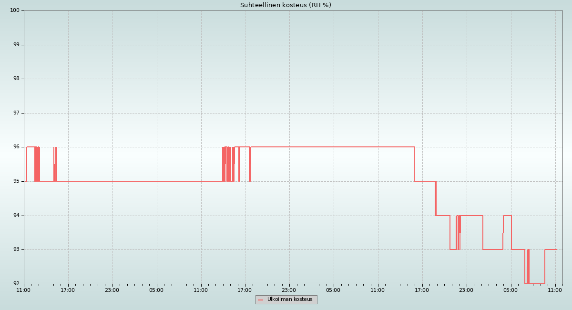Select the 100 label on the y-axis
The height and width of the screenshot is (310, 572).
[x=15, y=10]
